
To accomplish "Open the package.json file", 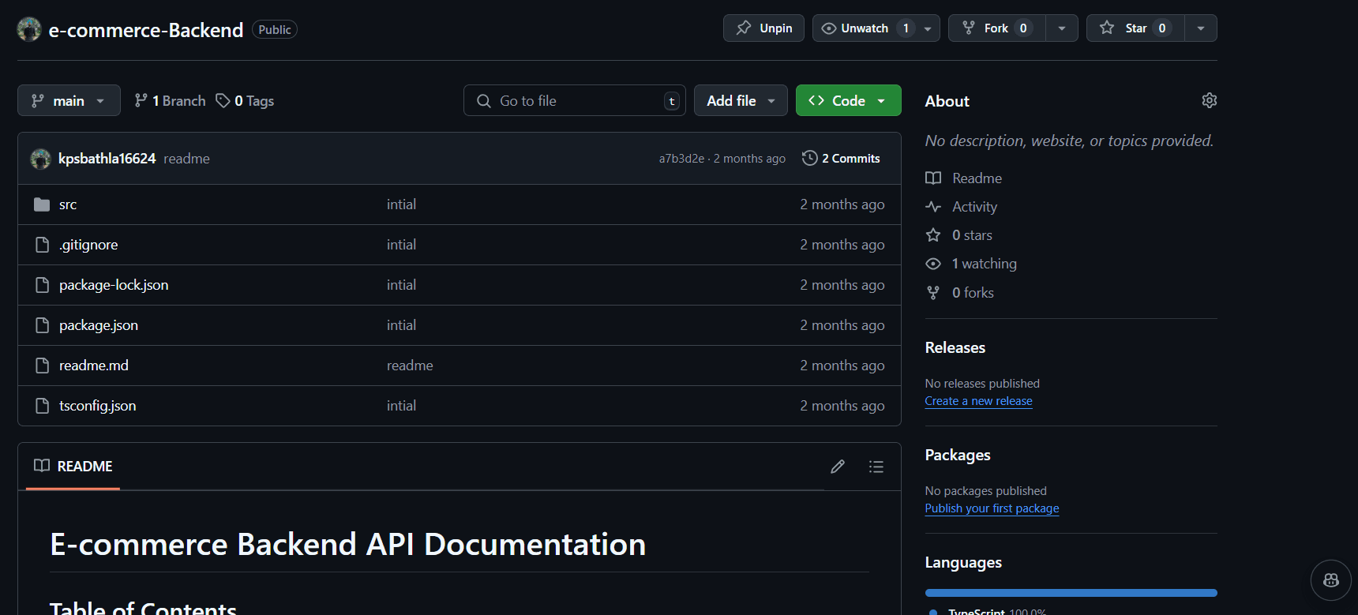I will tap(99, 325).
